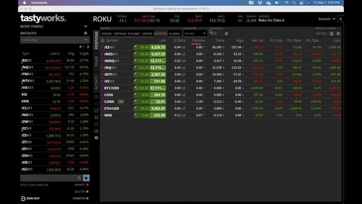Switch to the ACTIVITY tab
The width and height of the screenshot is (362, 204).
(x=96, y=83)
